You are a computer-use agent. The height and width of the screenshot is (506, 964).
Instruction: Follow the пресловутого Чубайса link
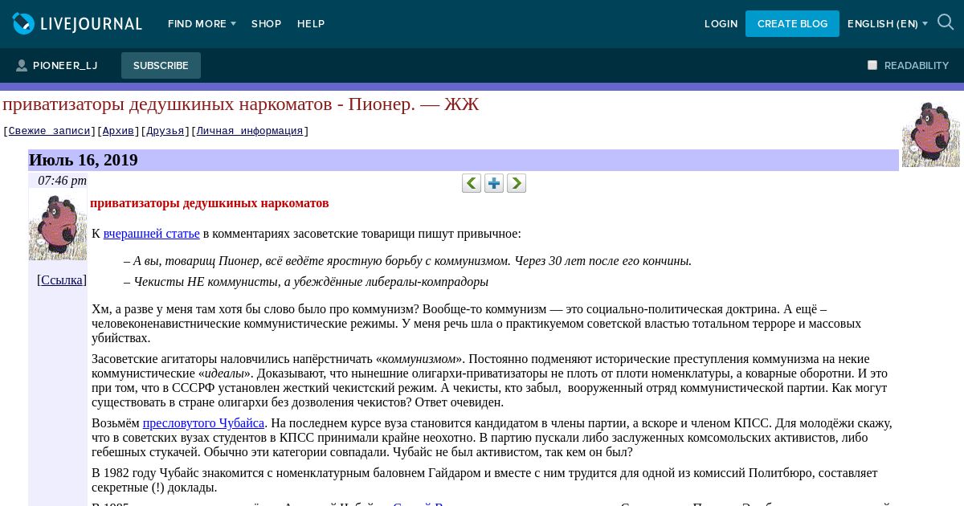click(203, 423)
